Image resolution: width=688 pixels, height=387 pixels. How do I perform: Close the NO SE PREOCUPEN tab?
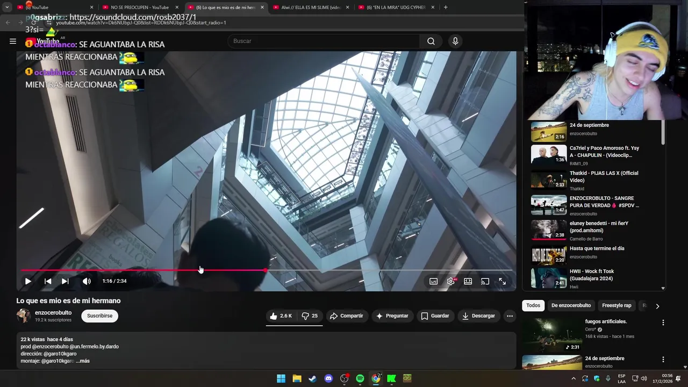177,8
